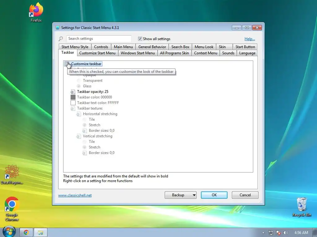This screenshot has height=237, width=317.
Task: Click the search magnifier icon
Action: click(61, 39)
